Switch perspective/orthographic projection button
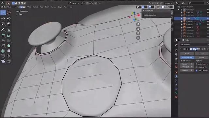This screenshot has width=209, height=118. point(138,38)
